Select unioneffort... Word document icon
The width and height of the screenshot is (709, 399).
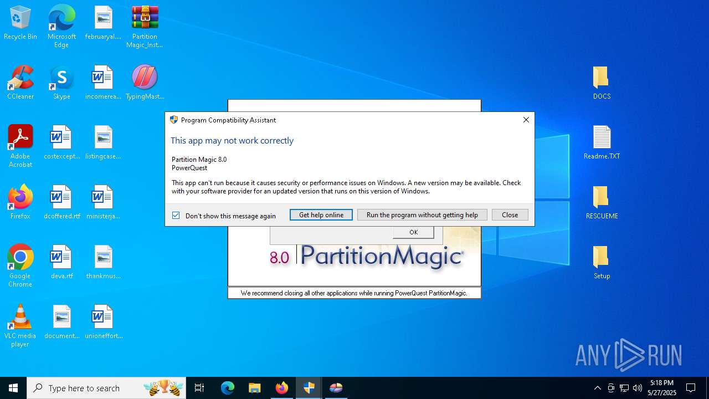pos(103,323)
